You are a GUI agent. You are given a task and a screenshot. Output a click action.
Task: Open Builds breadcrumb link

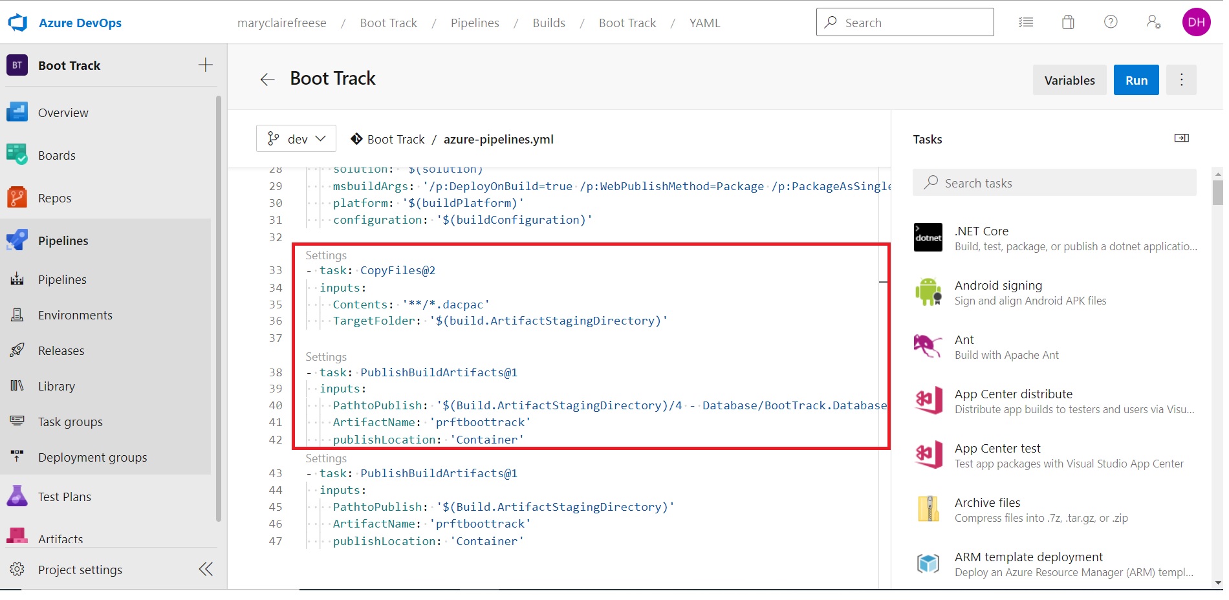tap(549, 23)
